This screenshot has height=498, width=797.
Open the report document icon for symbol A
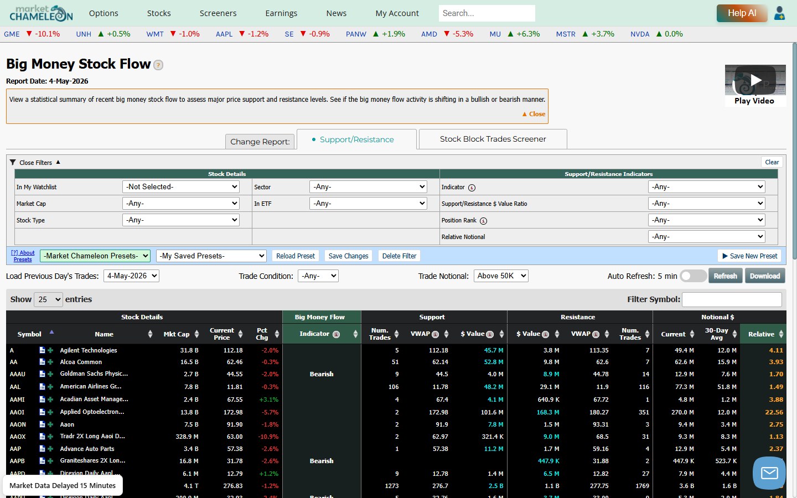(x=42, y=350)
